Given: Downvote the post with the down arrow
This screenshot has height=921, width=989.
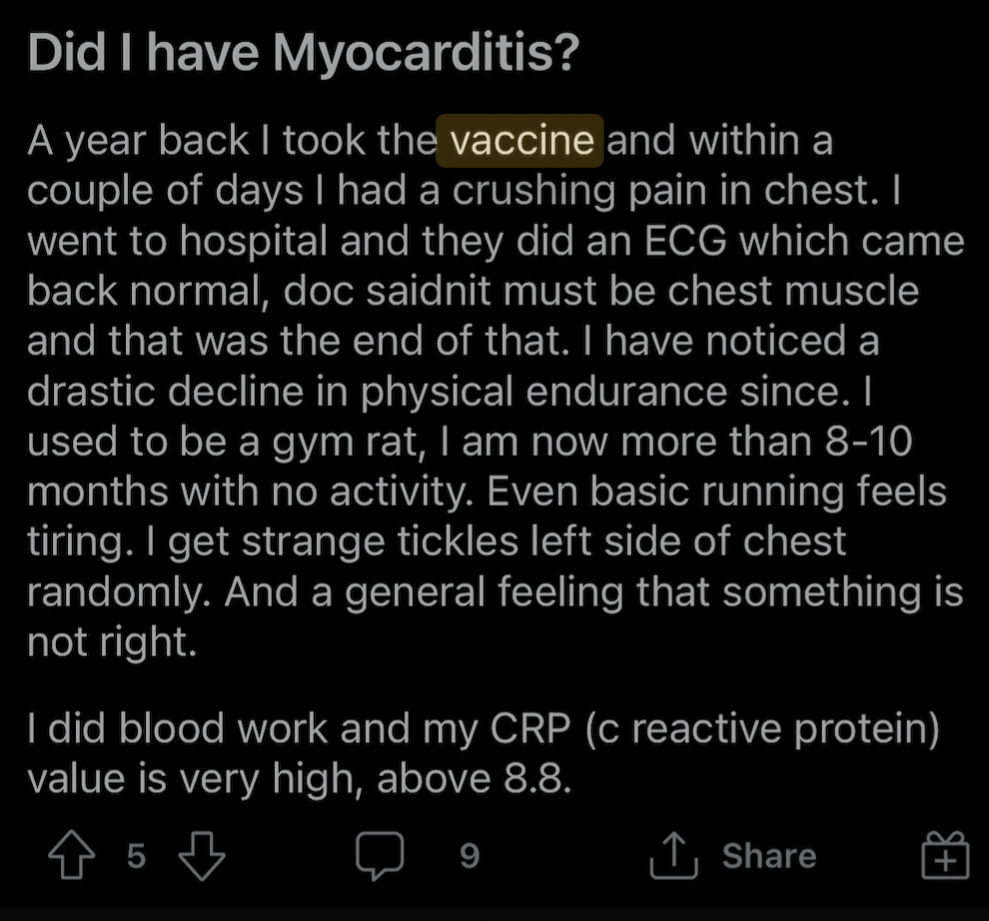Looking at the screenshot, I should pyautogui.click(x=202, y=856).
